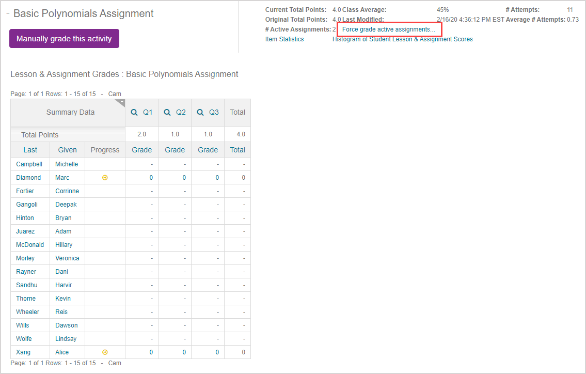Click Alice Xang's Total score cell
Image resolution: width=586 pixels, height=374 pixels.
pos(237,352)
